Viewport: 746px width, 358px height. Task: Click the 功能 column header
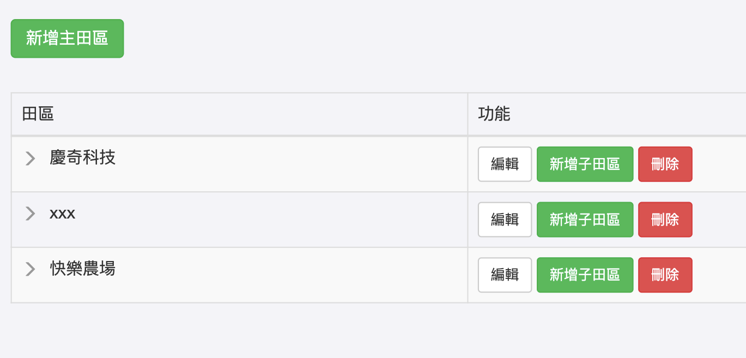click(494, 114)
